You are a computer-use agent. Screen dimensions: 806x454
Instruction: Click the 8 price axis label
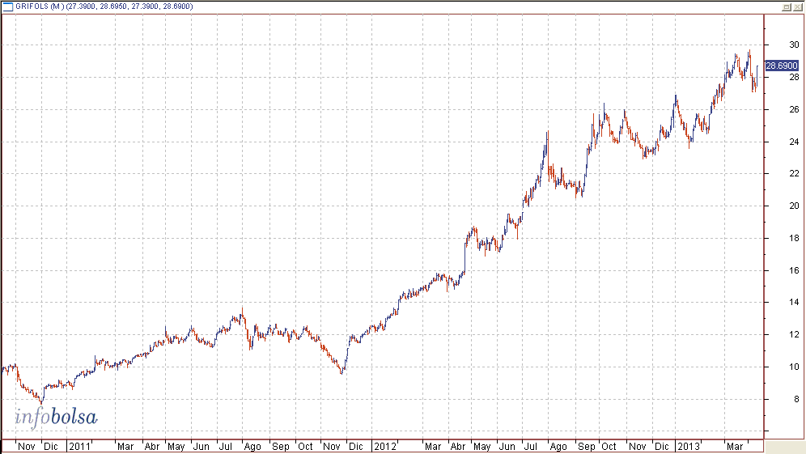tap(796, 399)
